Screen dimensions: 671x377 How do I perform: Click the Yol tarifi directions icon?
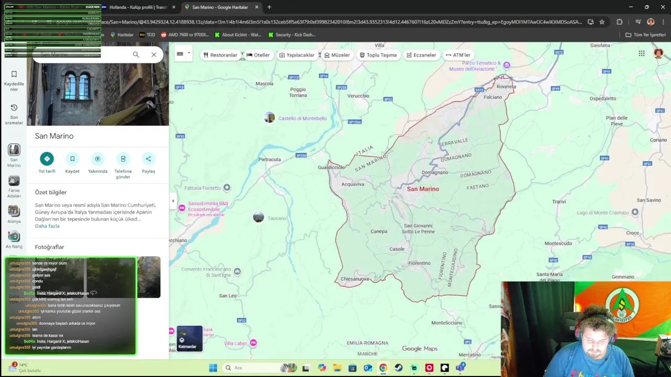pos(47,159)
